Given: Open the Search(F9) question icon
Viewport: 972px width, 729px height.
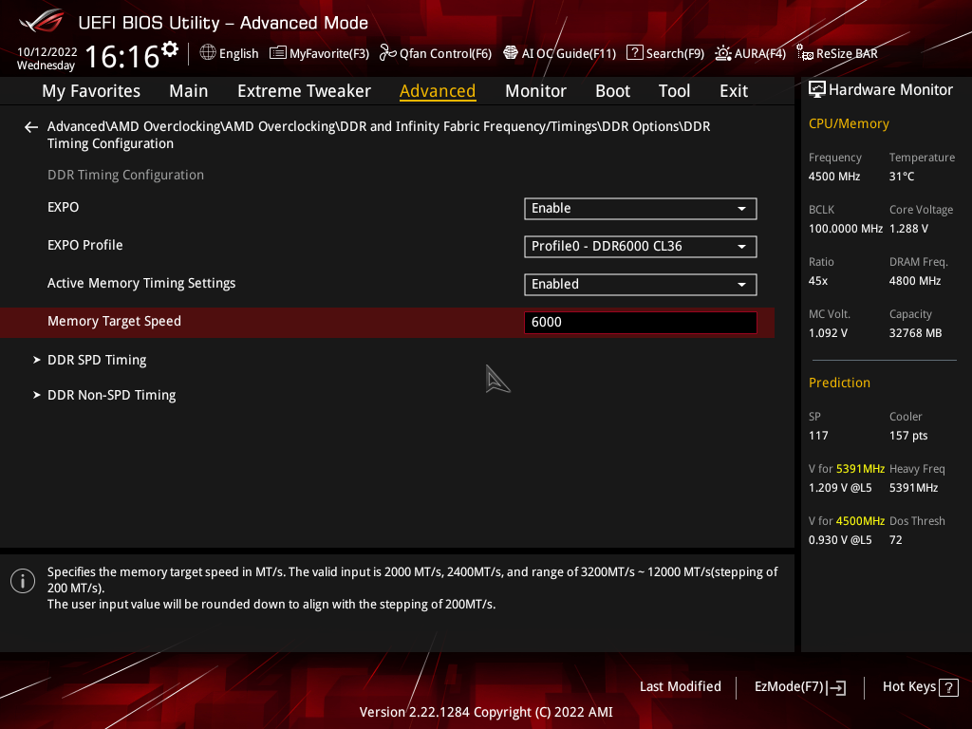Looking at the screenshot, I should [634, 53].
